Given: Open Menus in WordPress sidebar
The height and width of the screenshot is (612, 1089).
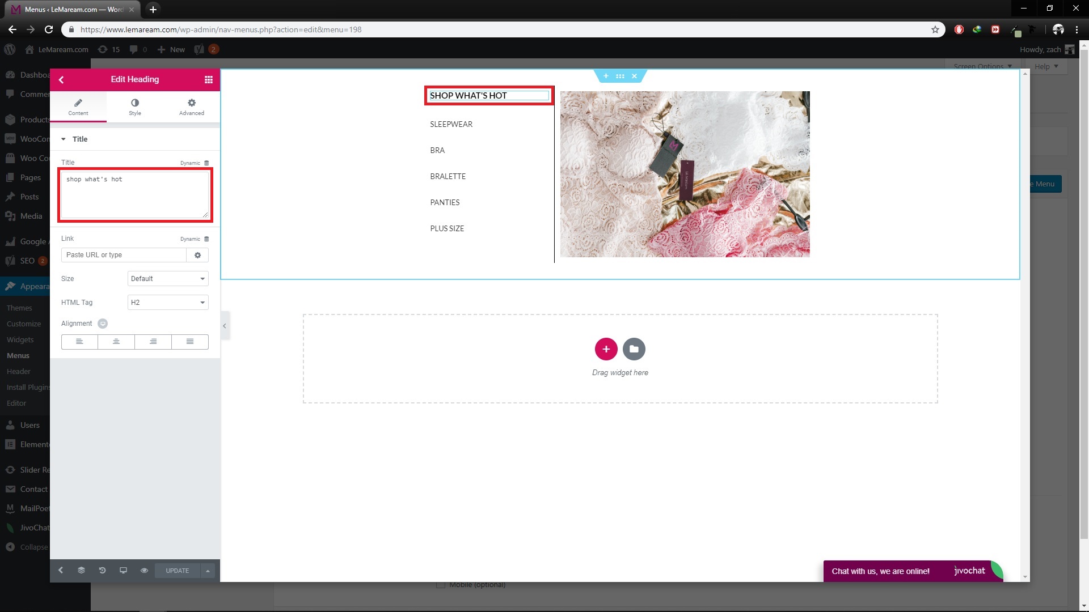Looking at the screenshot, I should tap(18, 356).
